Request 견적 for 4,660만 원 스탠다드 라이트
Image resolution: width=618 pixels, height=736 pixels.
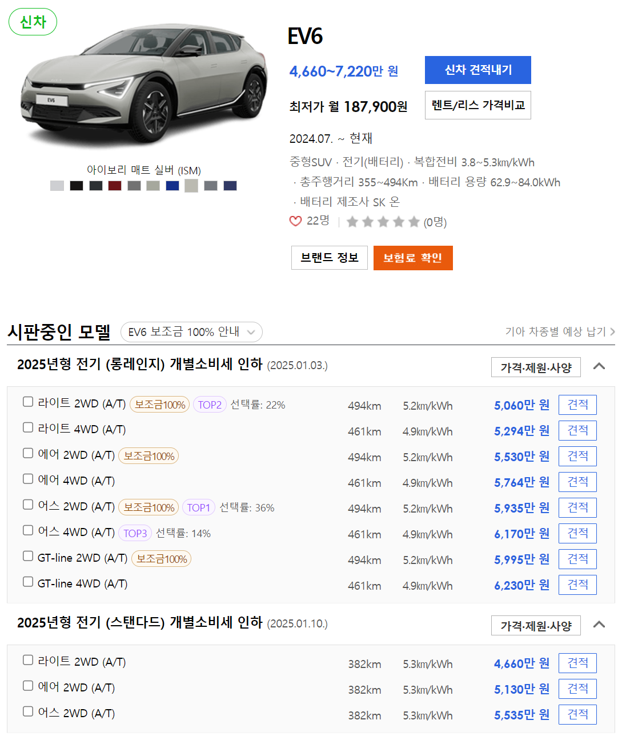pyautogui.click(x=577, y=663)
